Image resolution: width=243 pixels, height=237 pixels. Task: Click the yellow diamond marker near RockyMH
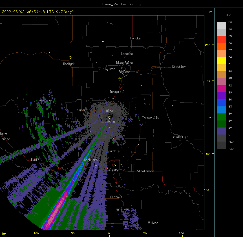click(70, 57)
